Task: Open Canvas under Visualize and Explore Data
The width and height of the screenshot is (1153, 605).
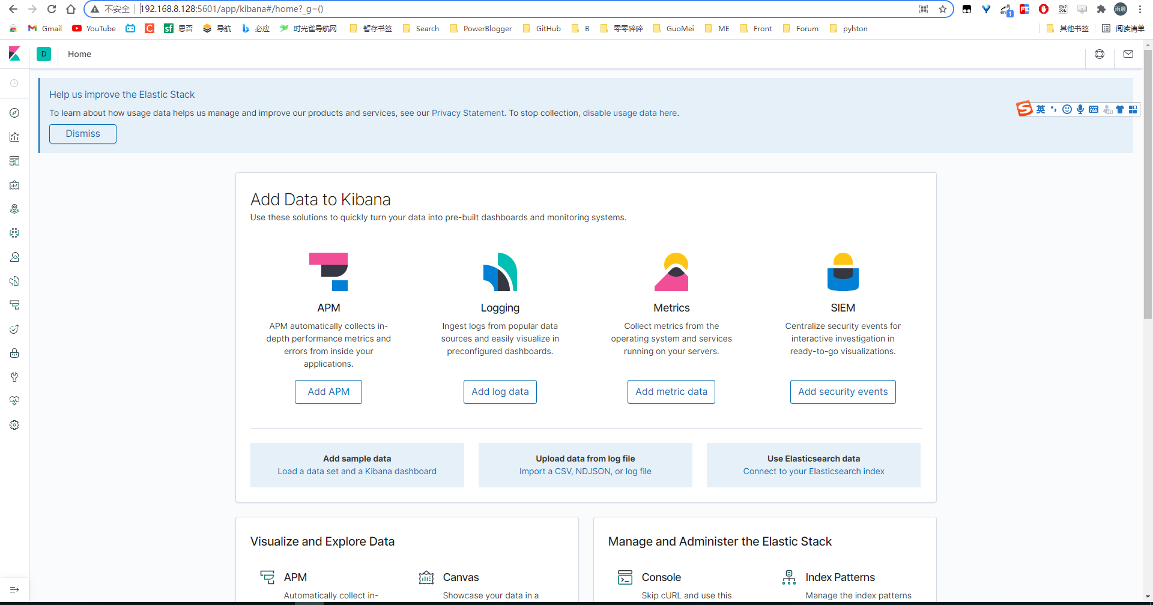Action: (x=461, y=577)
